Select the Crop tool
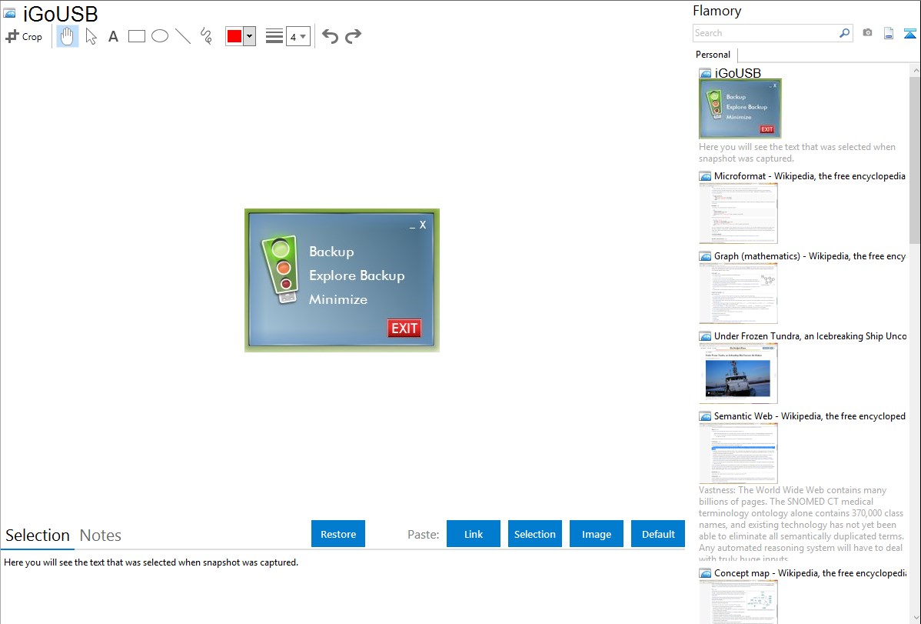This screenshot has width=921, height=624. coord(24,36)
